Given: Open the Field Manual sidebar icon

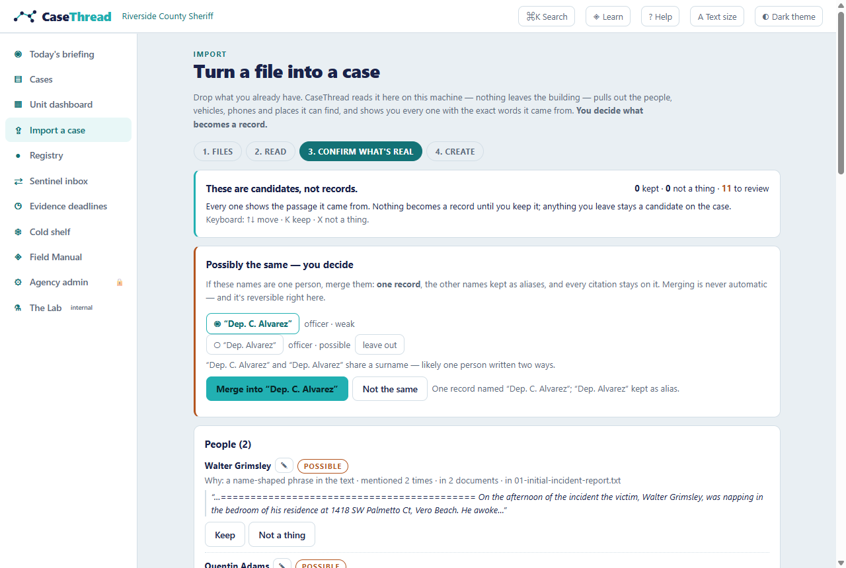Looking at the screenshot, I should coord(18,257).
